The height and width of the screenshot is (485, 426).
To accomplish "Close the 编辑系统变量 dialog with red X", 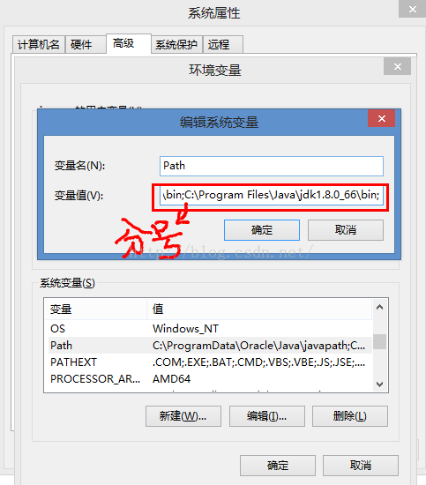I will 381,118.
